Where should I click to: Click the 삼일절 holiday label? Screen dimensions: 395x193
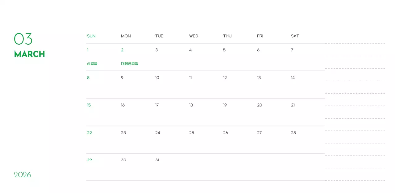[92, 64]
